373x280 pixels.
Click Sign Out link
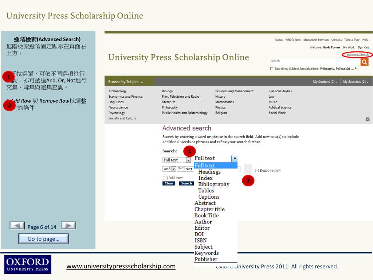point(363,47)
